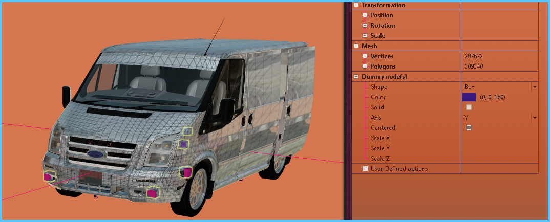Collapse the Dummy node(s) section
550x222 pixels.
click(356, 77)
